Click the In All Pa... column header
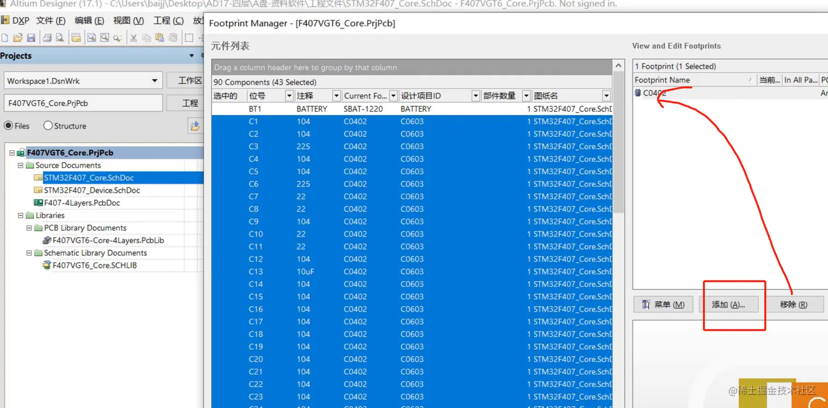This screenshot has height=408, width=828. pyautogui.click(x=800, y=80)
